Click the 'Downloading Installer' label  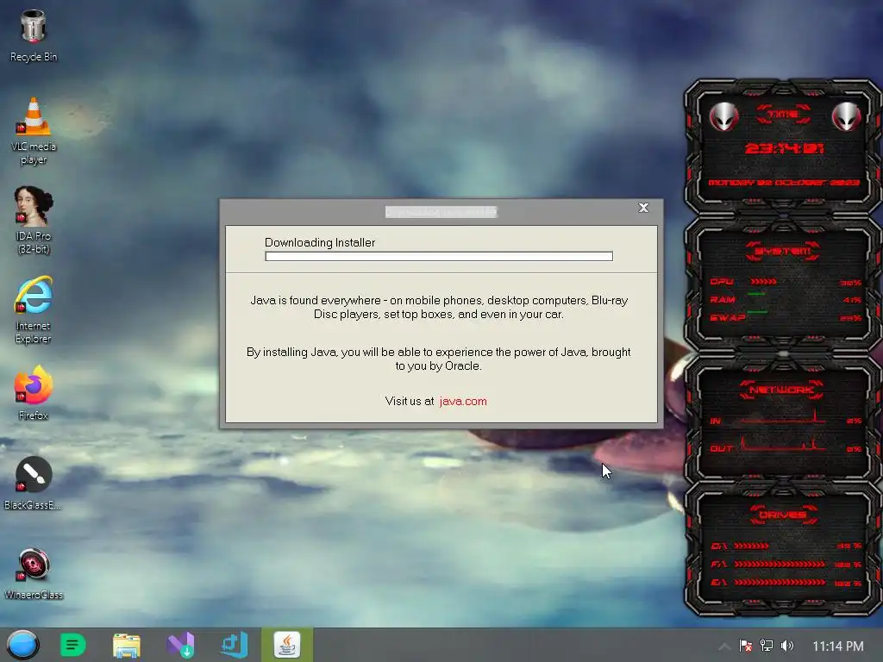coord(320,242)
